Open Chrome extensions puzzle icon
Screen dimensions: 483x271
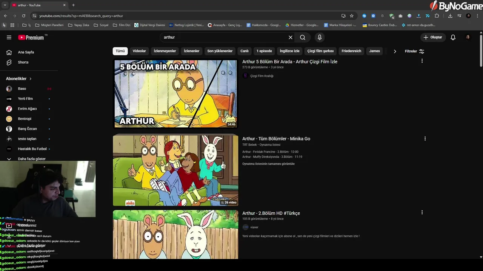437,16
